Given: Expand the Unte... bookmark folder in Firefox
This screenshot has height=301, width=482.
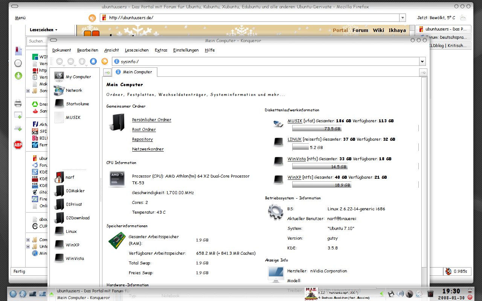Looking at the screenshot, I should [x=28, y=246].
